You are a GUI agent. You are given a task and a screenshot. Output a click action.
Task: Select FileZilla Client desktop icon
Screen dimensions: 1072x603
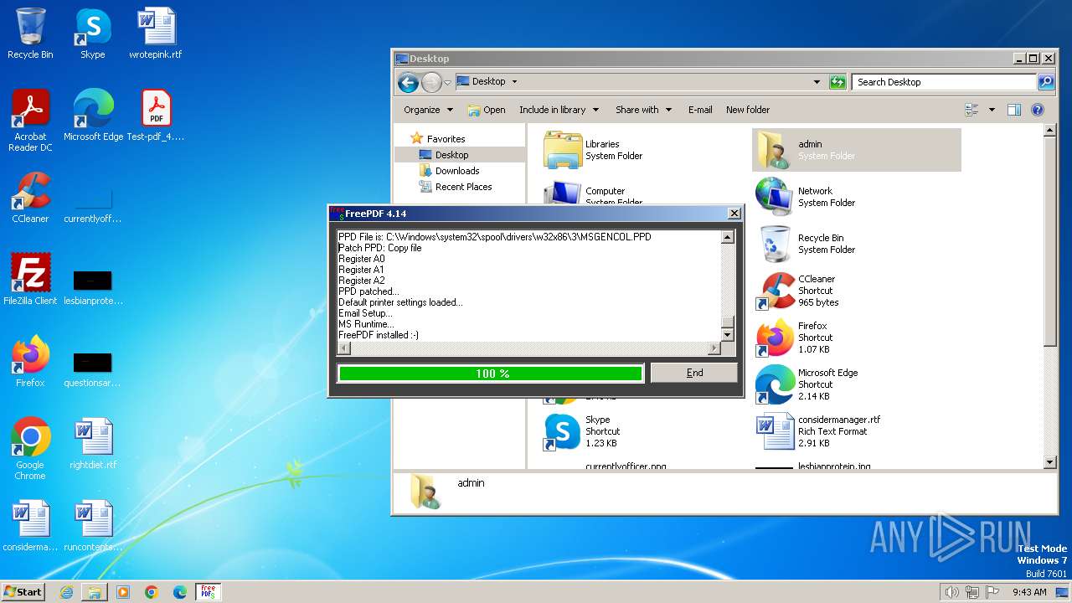pos(30,279)
